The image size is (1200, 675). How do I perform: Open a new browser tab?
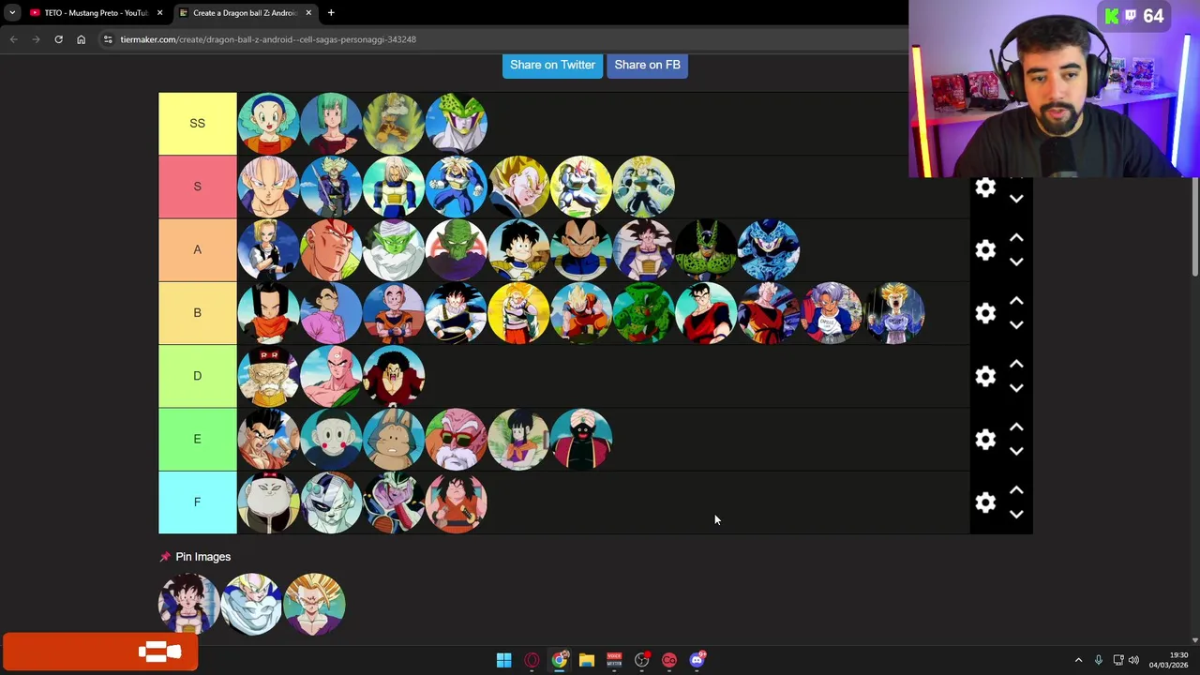(331, 13)
